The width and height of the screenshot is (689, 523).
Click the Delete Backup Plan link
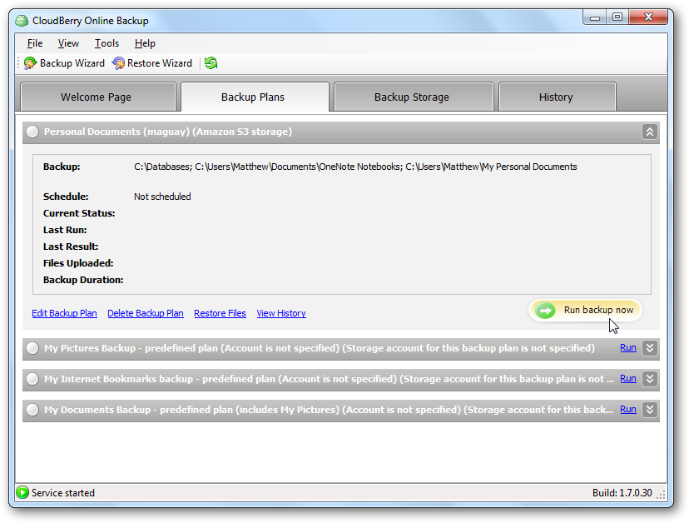click(x=146, y=313)
